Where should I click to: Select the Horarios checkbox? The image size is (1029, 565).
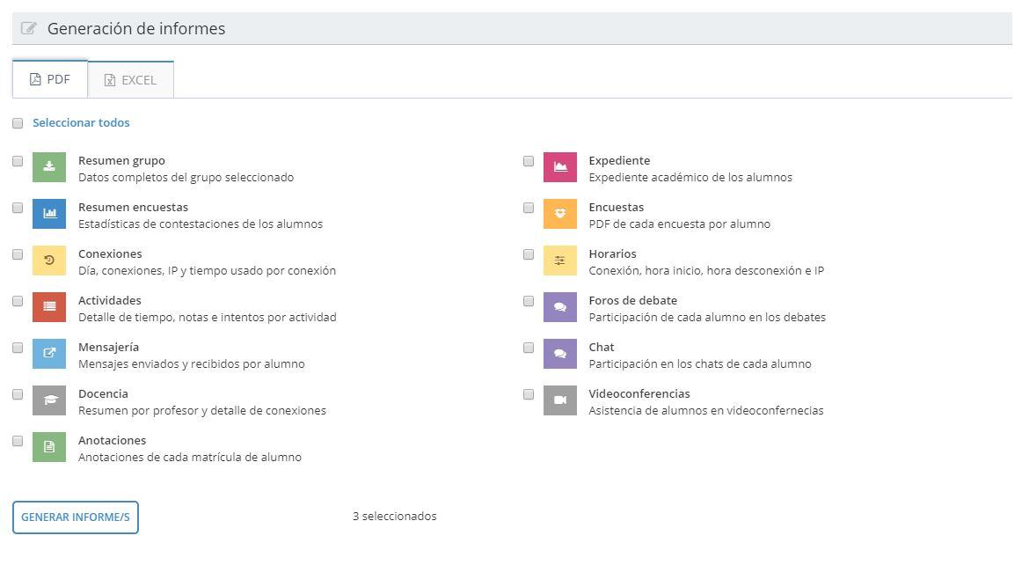coord(529,254)
